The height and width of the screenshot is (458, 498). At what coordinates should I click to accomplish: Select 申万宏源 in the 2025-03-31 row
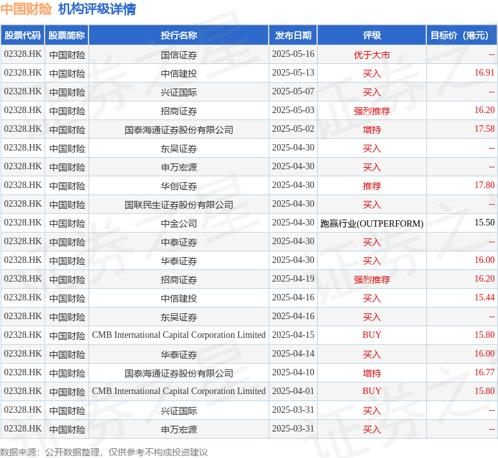point(179,430)
